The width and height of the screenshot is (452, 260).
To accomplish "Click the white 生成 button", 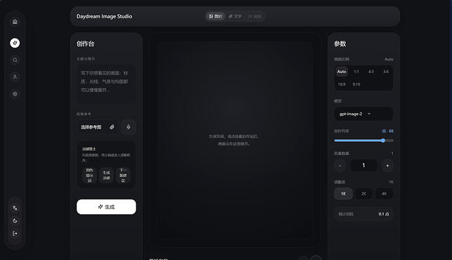I will [x=106, y=207].
